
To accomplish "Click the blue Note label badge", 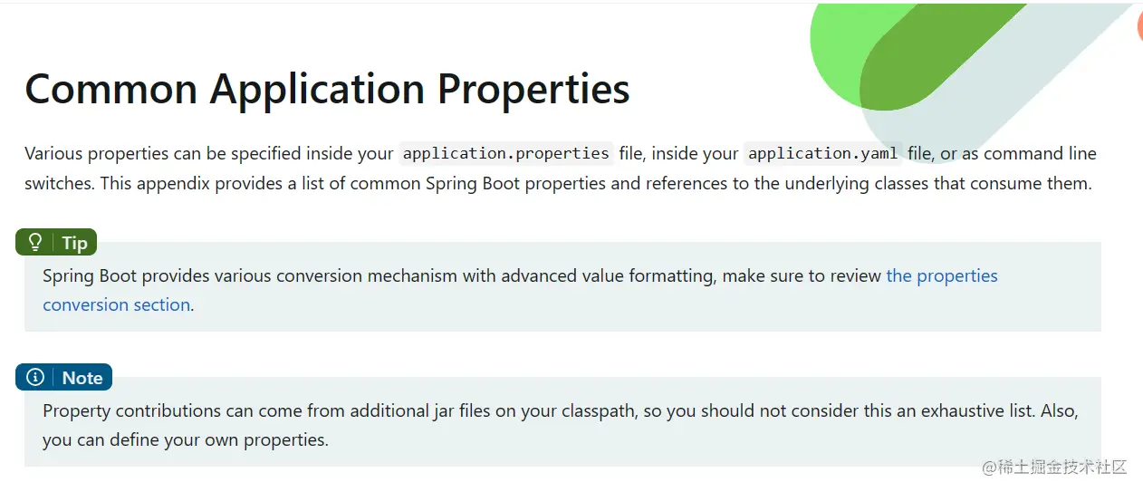I will [63, 377].
